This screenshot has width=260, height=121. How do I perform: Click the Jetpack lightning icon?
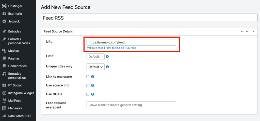click(x=4, y=22)
